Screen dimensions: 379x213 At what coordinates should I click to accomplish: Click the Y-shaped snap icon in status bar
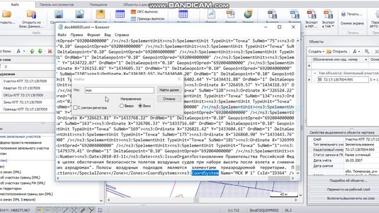click(x=91, y=210)
